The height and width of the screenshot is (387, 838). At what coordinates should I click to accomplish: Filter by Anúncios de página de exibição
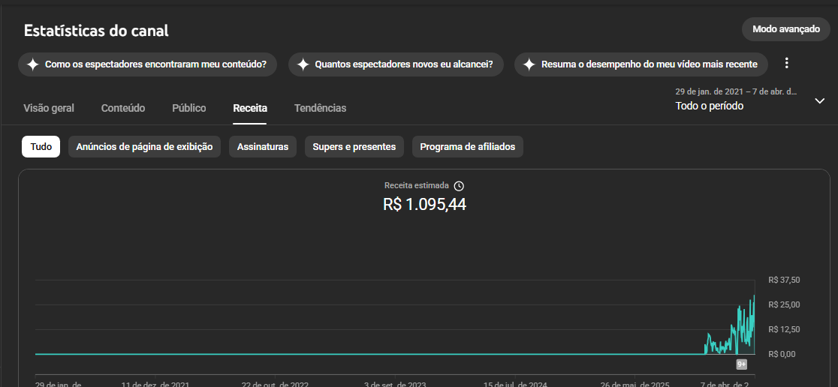(x=144, y=147)
